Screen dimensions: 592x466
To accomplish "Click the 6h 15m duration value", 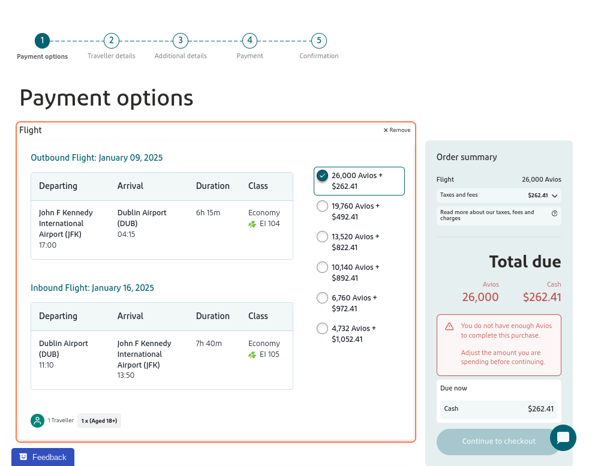I will [x=208, y=212].
